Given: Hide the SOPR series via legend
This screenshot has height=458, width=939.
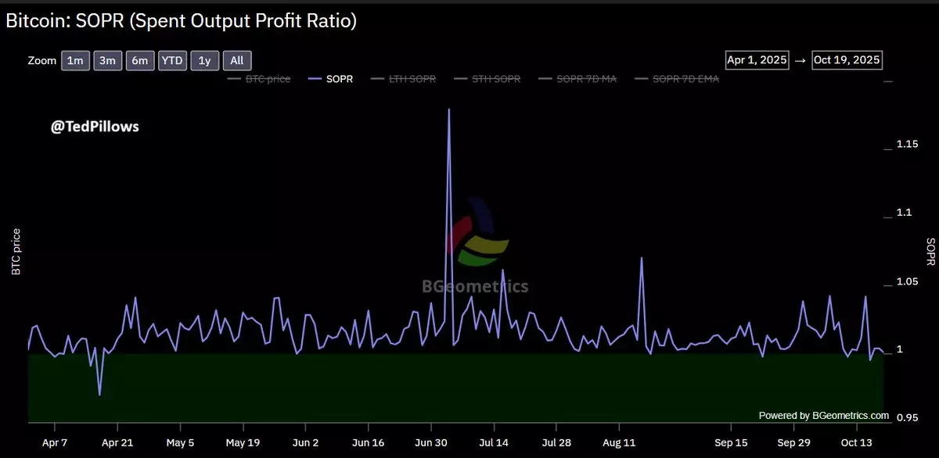Looking at the screenshot, I should [x=331, y=79].
